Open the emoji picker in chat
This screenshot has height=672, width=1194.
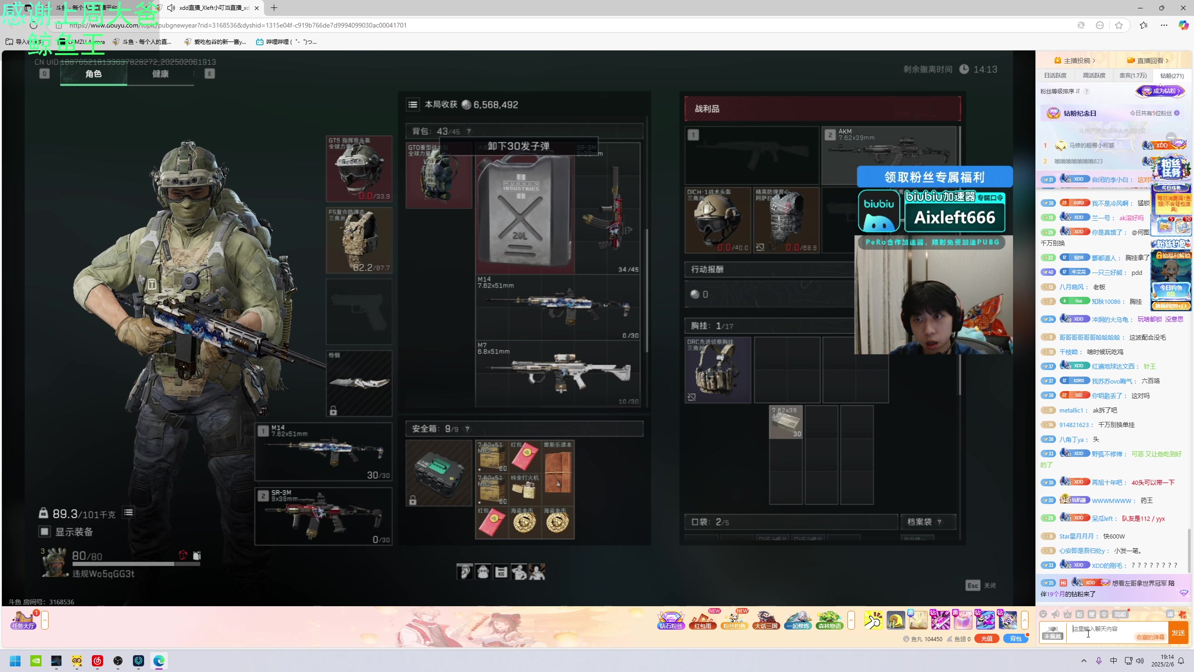pyautogui.click(x=1043, y=614)
